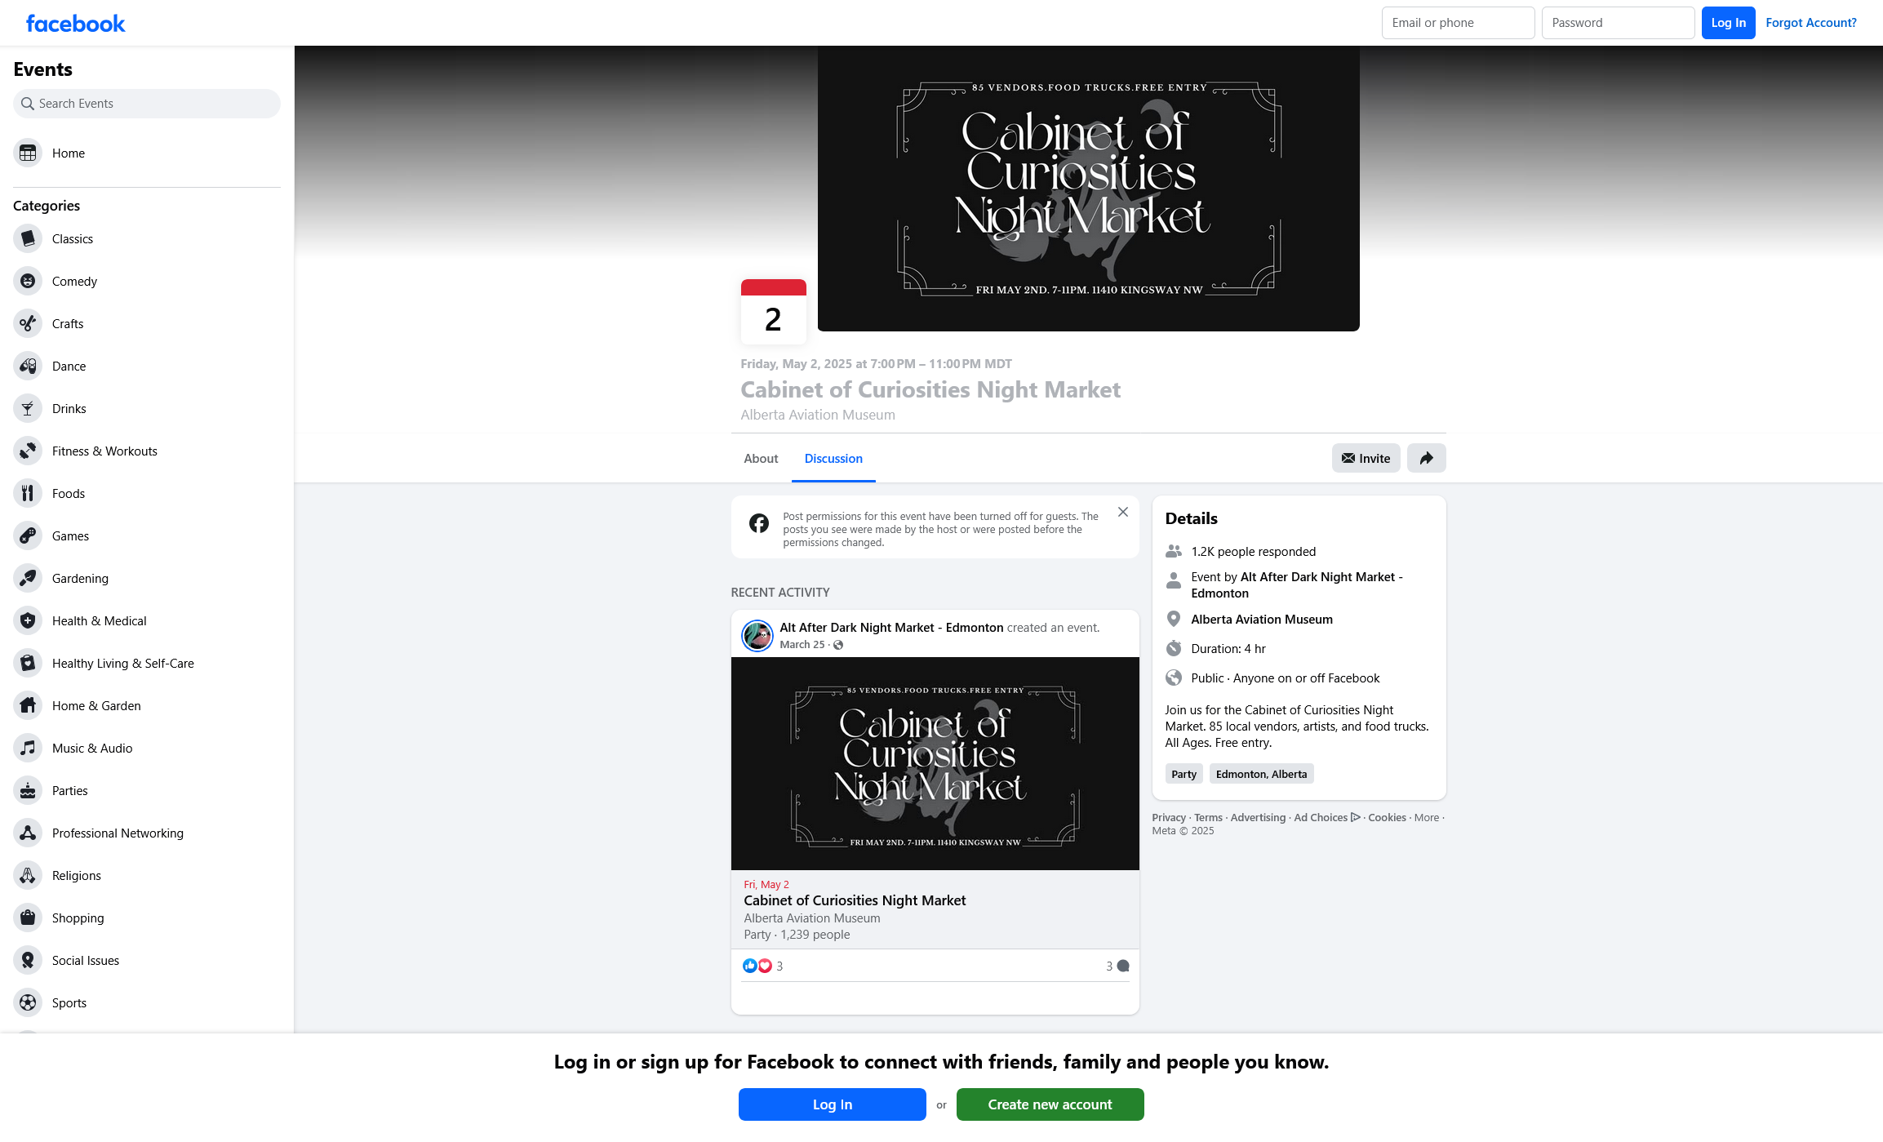Viewport: 1883px width, 1142px height.
Task: Open the Cookies footer link
Action: (1387, 818)
